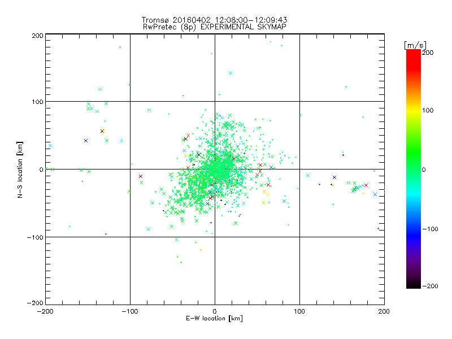This screenshot has height=339, width=452.
Task: Click the '[m/s]' colorbar unit label
Action: click(415, 45)
